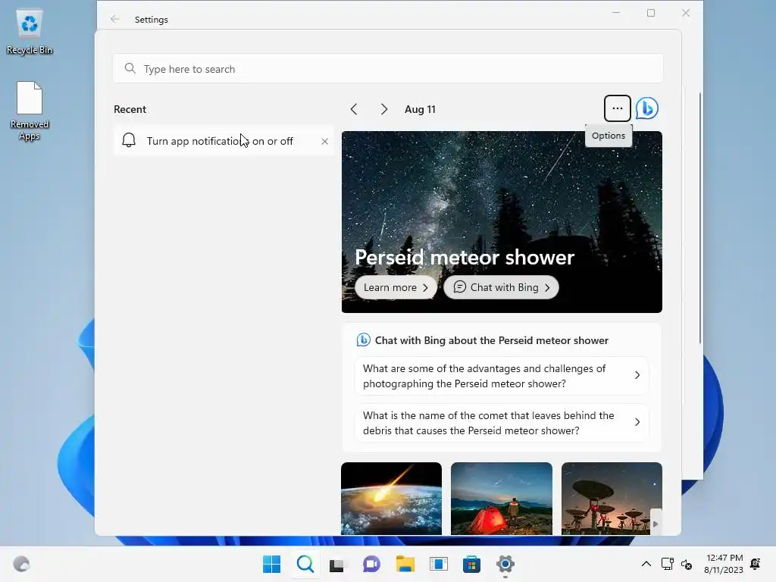Open the clock showing 12:47 PM
This screenshot has height=582, width=776.
point(724,564)
